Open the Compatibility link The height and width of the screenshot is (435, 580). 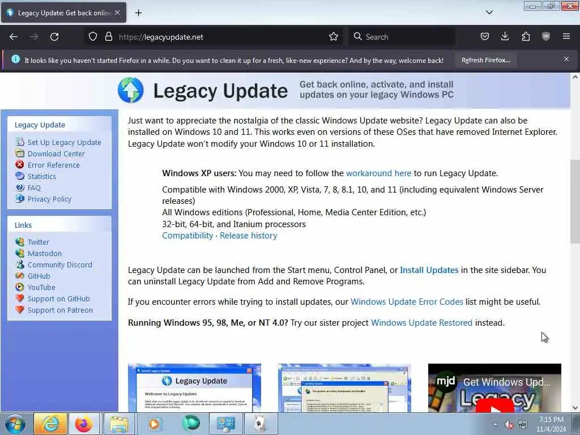click(x=187, y=236)
